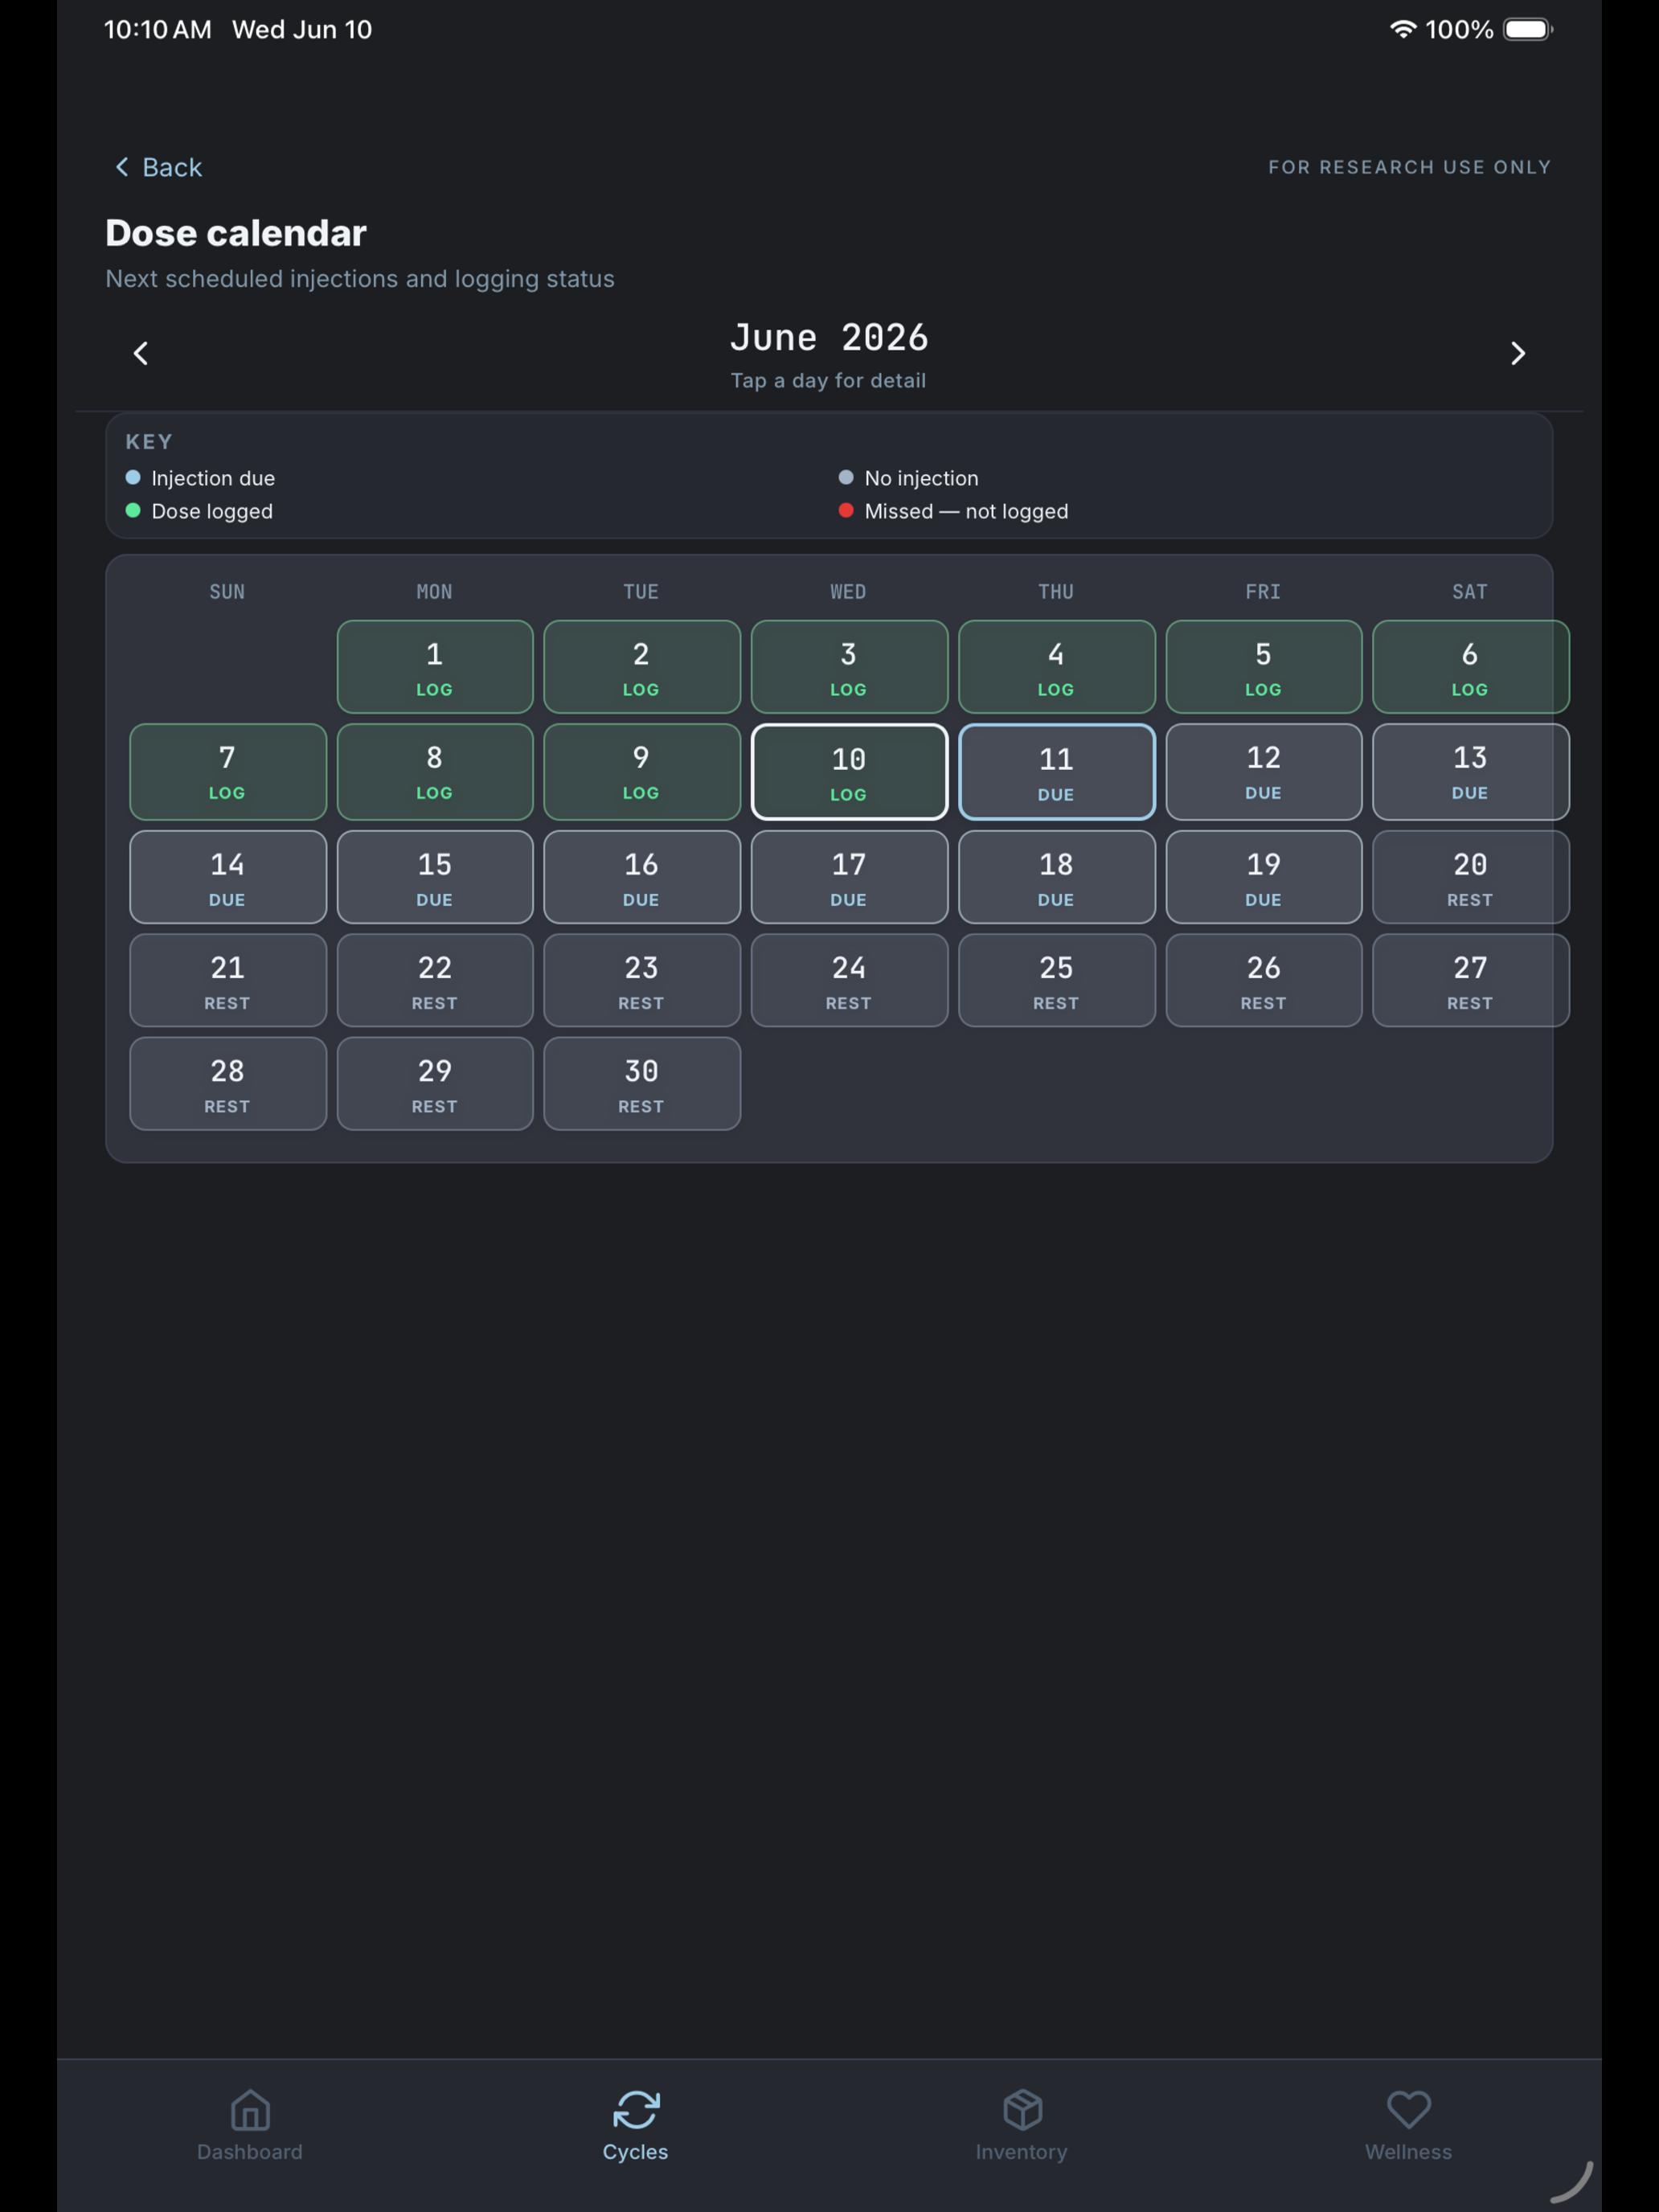The image size is (1659, 2212).
Task: Open June 14 due day
Action: pyautogui.click(x=228, y=877)
